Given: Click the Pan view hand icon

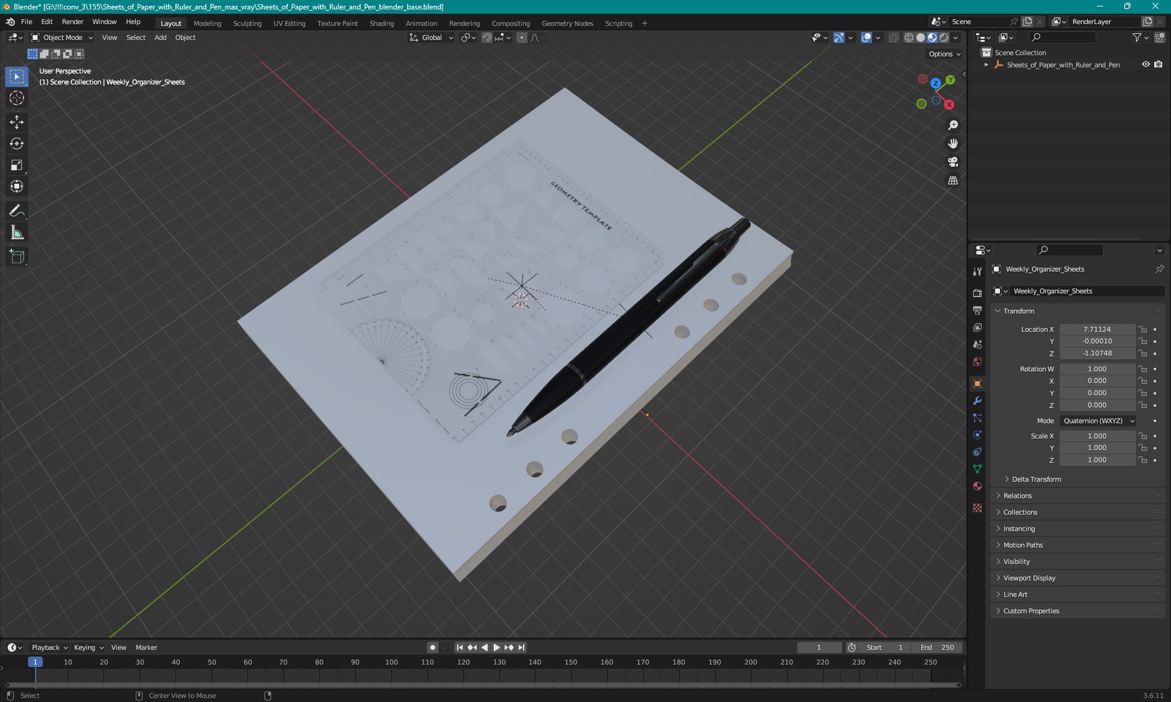Looking at the screenshot, I should click(x=953, y=144).
